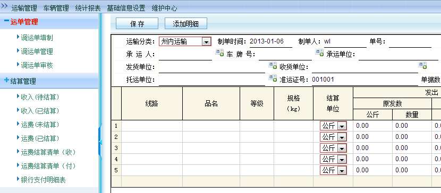Screen dimensions: 441x193
Task: Open the lookup icon after the 收货单位 field
Action: (422, 66)
